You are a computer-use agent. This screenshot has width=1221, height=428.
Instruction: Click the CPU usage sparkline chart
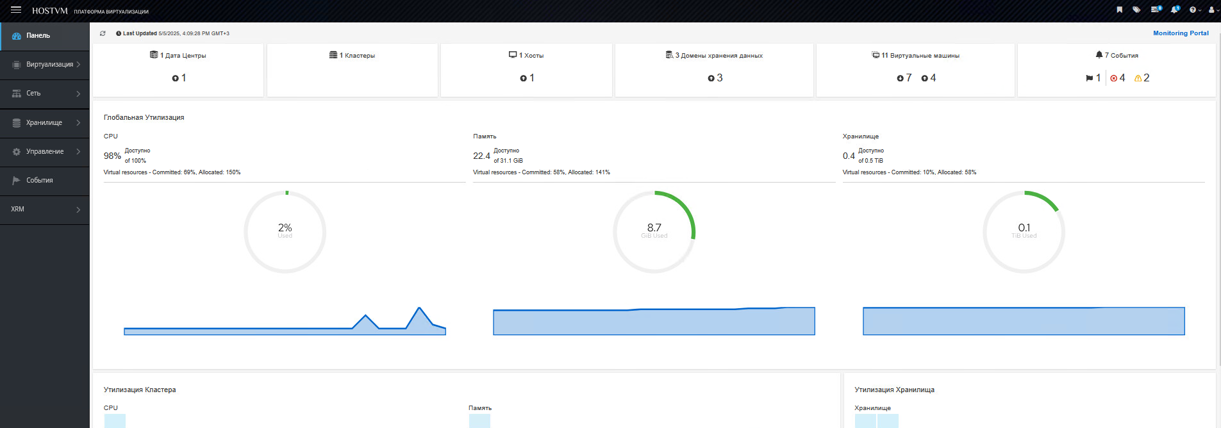pos(285,321)
